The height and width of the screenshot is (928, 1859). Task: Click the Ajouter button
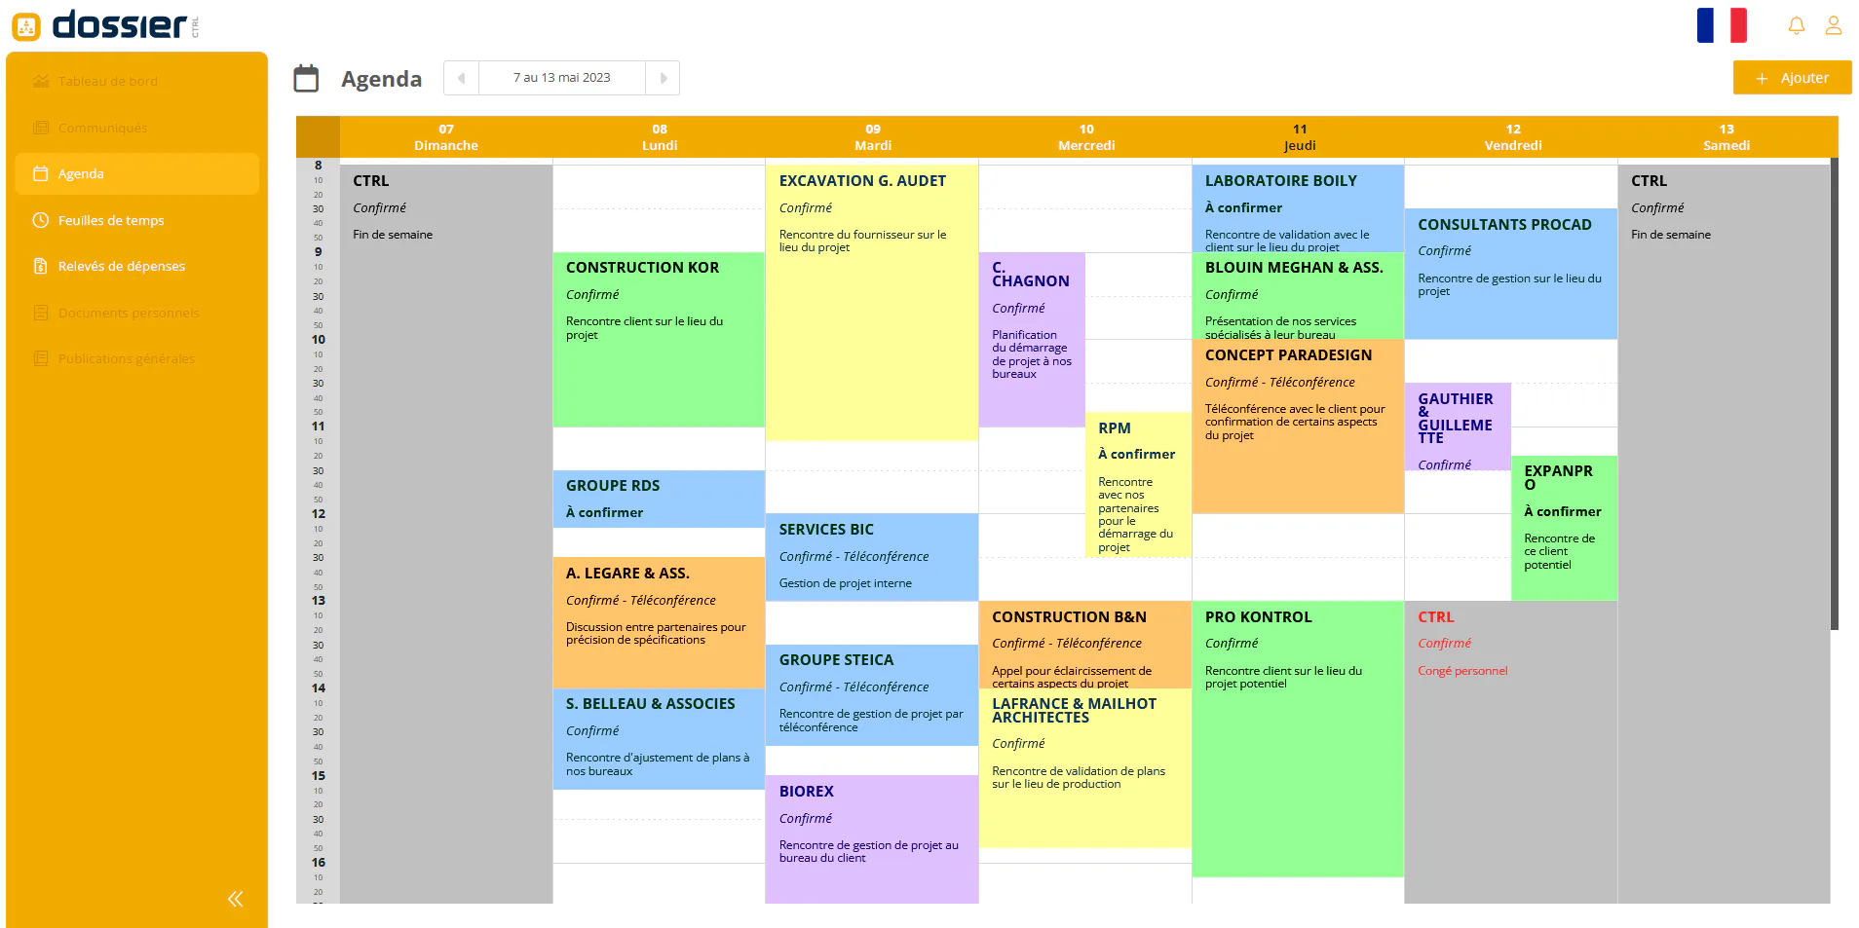(1792, 78)
